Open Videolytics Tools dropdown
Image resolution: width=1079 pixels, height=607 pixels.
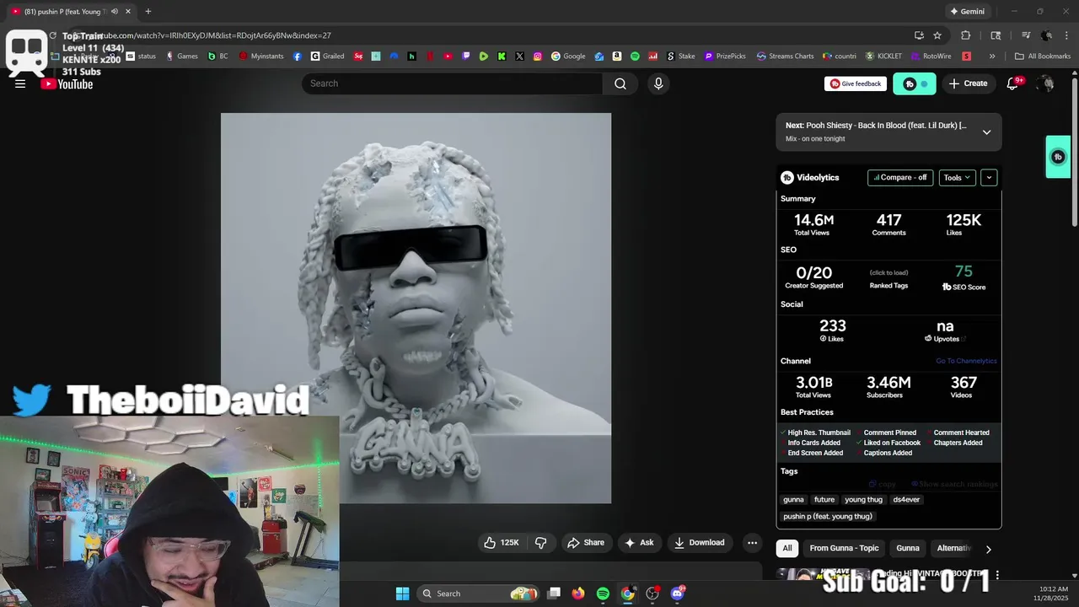(958, 178)
